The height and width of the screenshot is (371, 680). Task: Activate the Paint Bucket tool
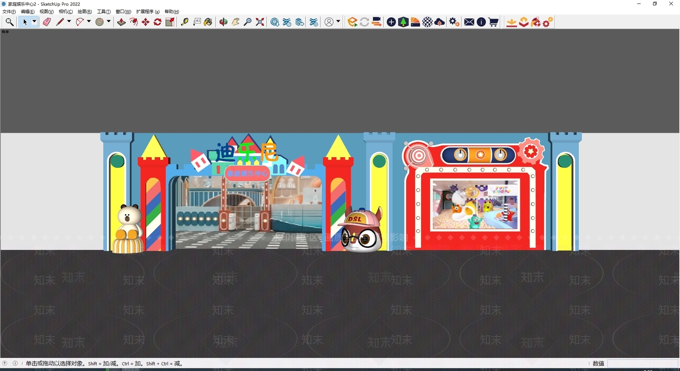click(208, 22)
